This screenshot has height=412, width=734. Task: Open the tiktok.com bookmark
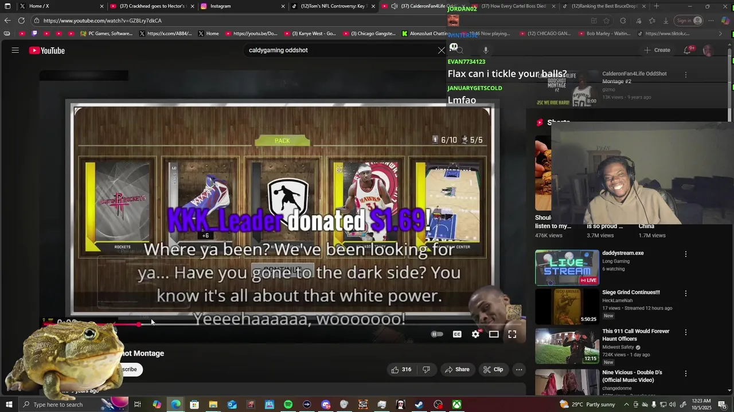click(663, 34)
